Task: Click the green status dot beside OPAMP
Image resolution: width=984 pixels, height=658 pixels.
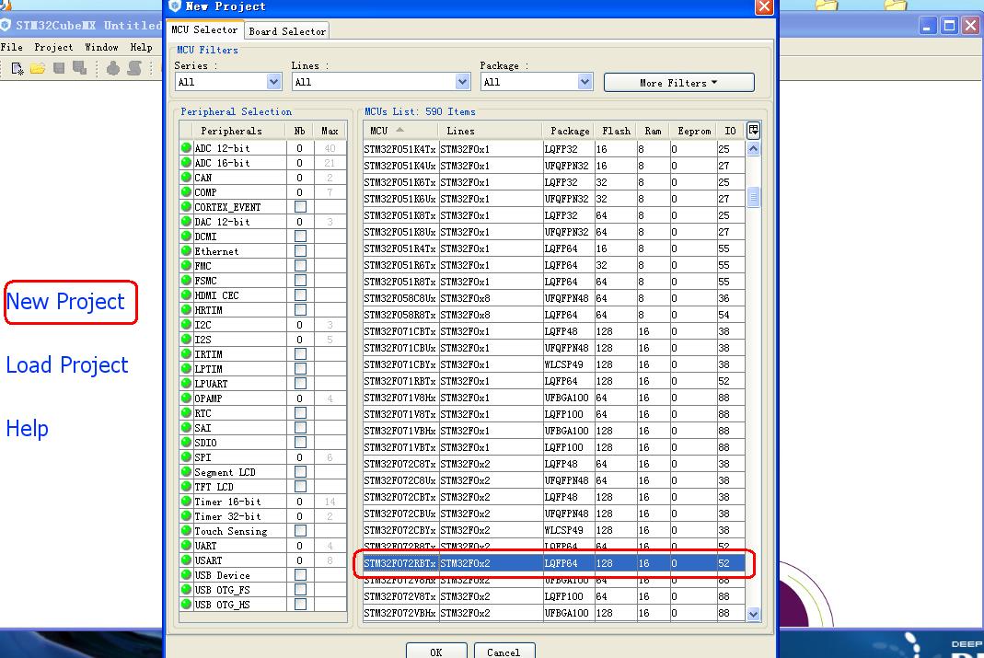Action: click(186, 398)
